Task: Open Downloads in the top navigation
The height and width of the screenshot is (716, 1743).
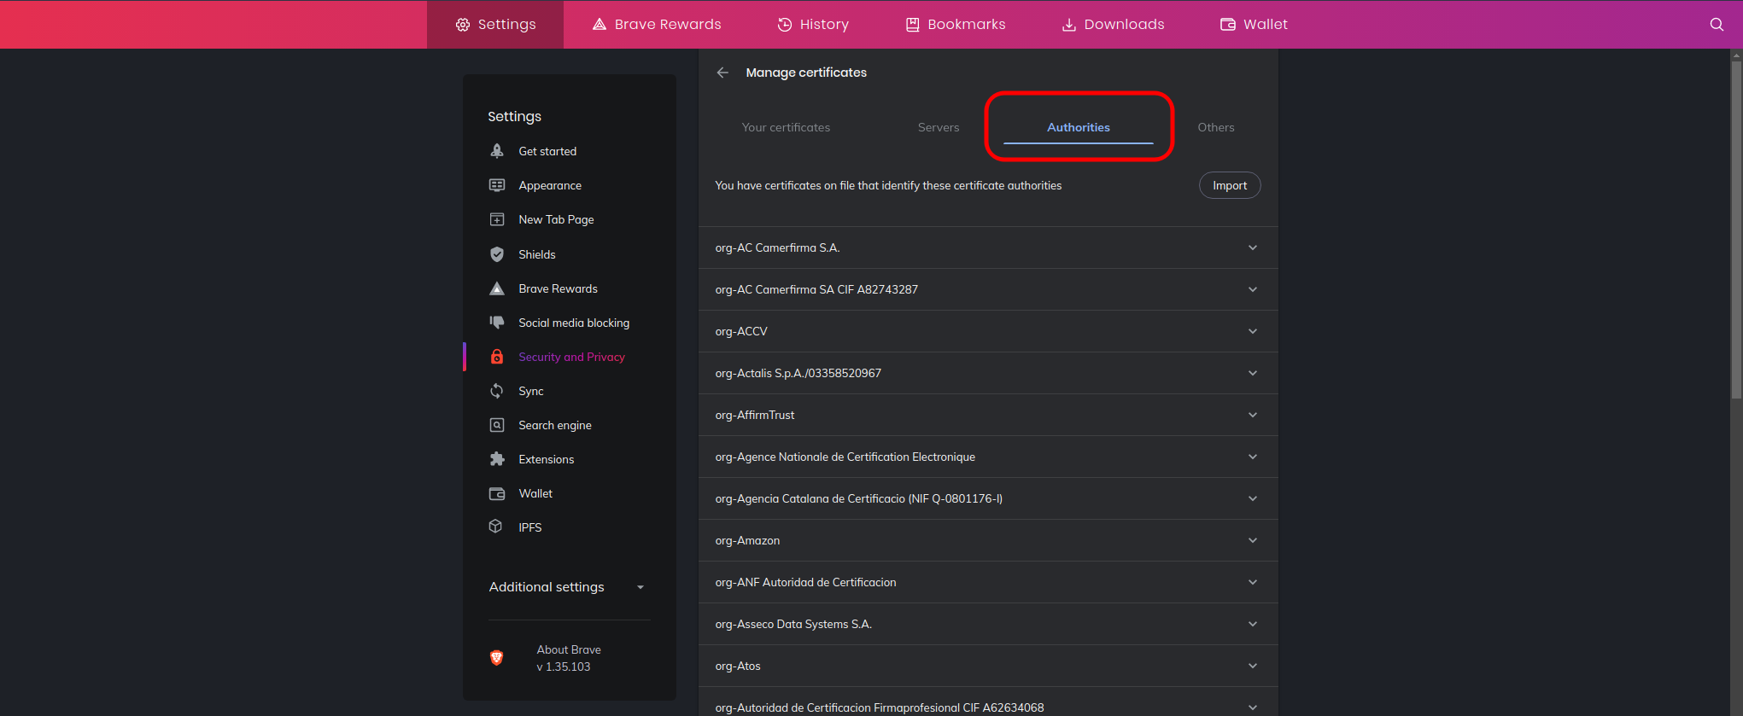Action: click(1113, 25)
